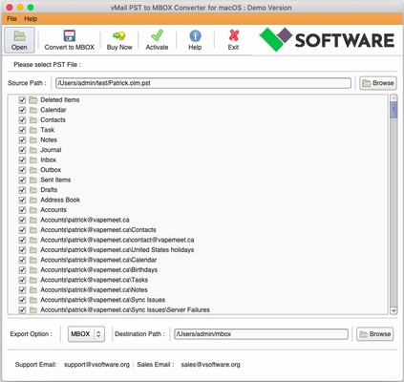Click the Journal folder icon
Screen dimensions: 404x382
click(33, 150)
